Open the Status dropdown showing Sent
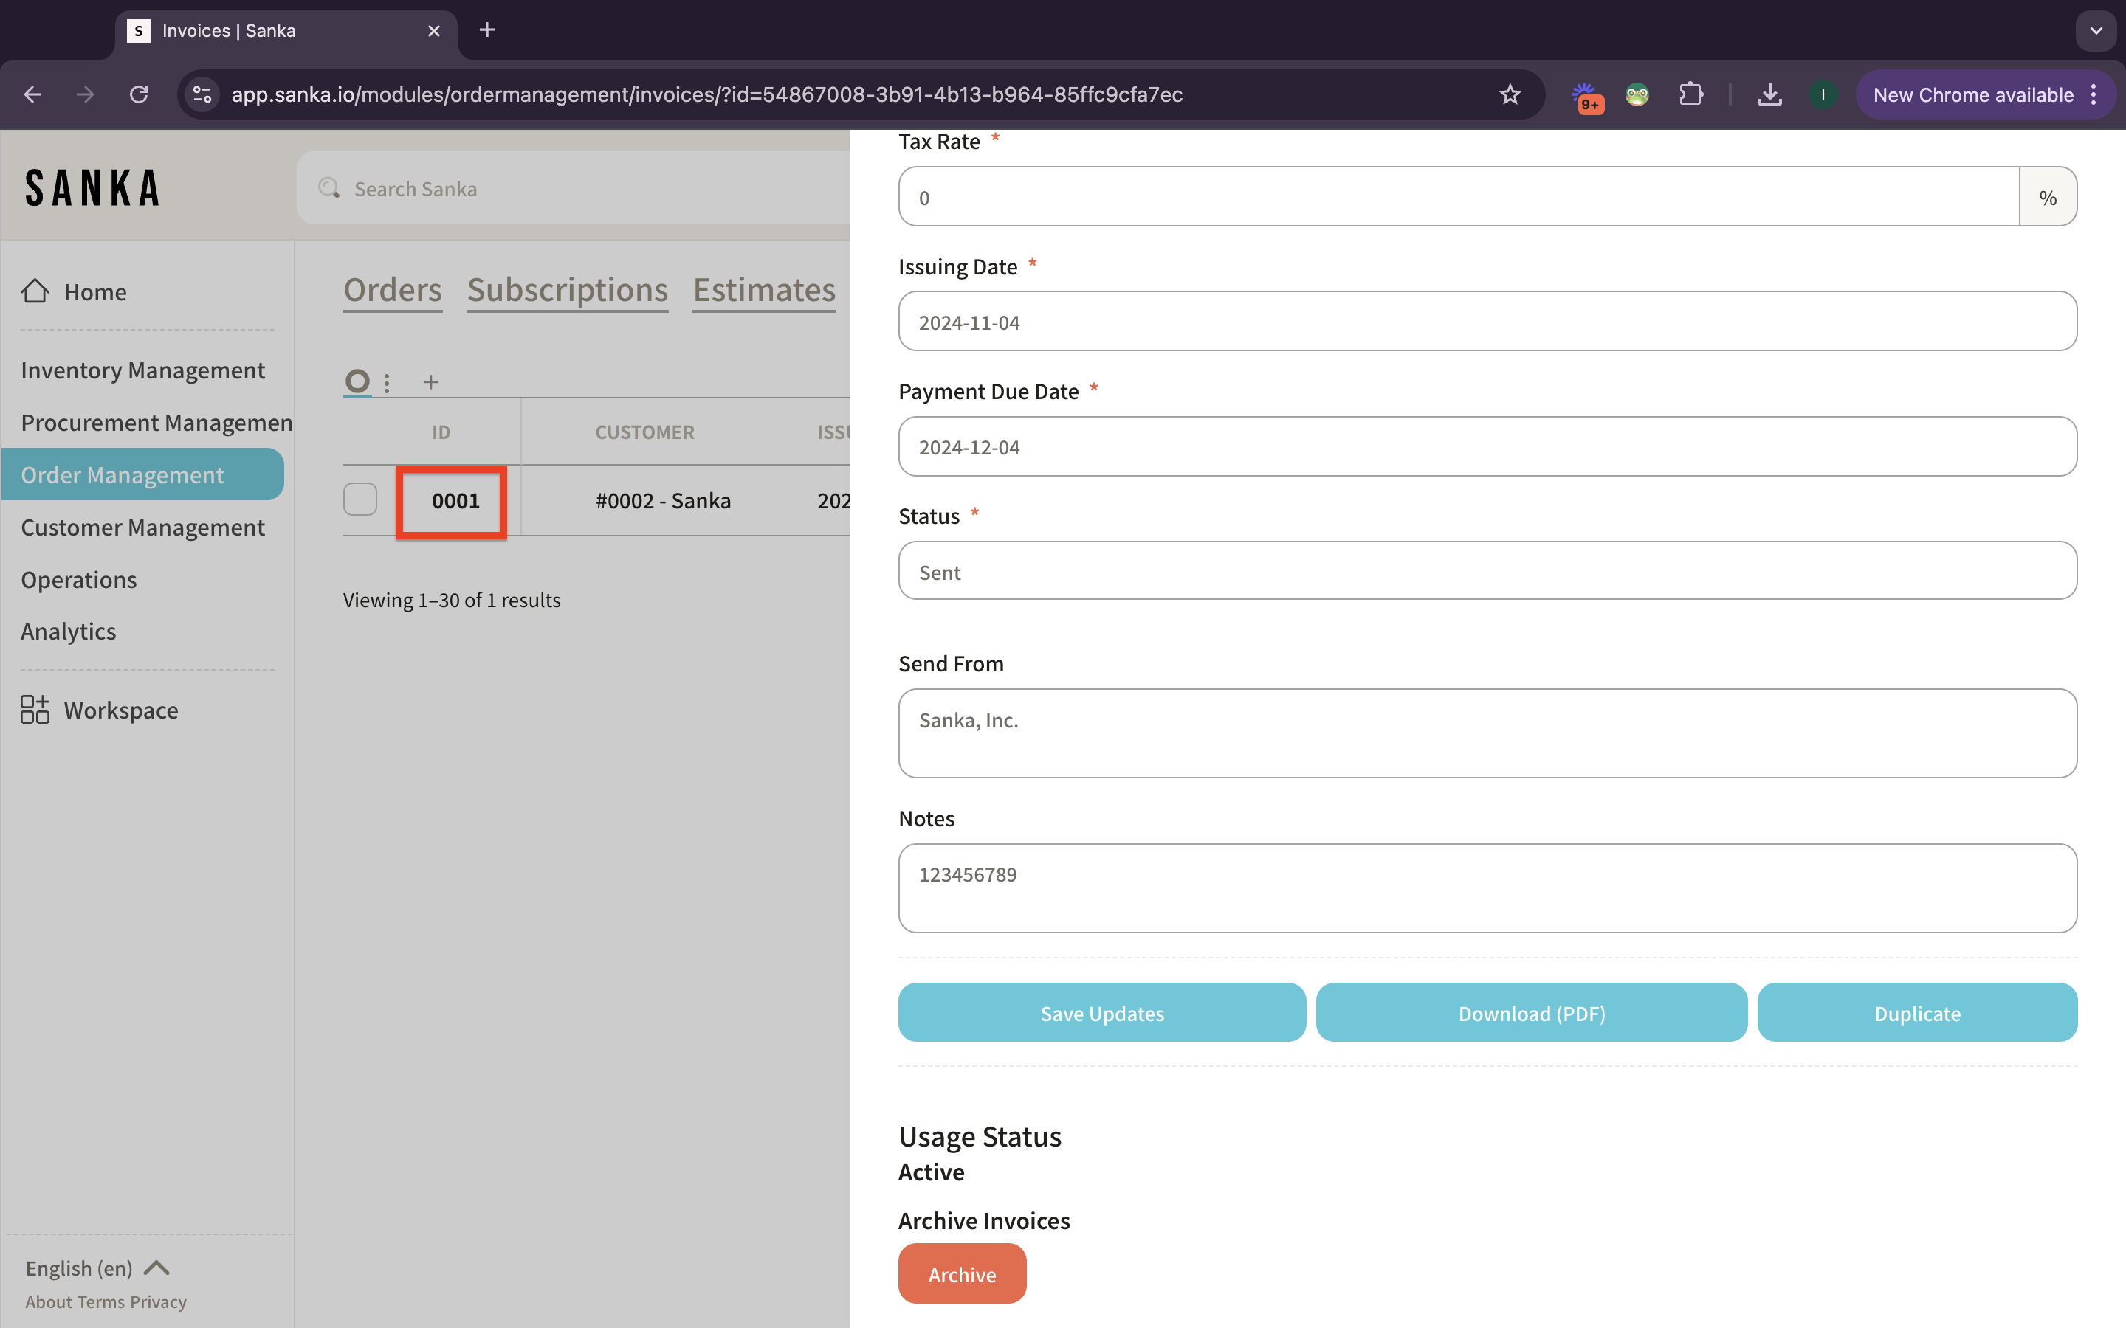The width and height of the screenshot is (2126, 1328). [x=1487, y=572]
